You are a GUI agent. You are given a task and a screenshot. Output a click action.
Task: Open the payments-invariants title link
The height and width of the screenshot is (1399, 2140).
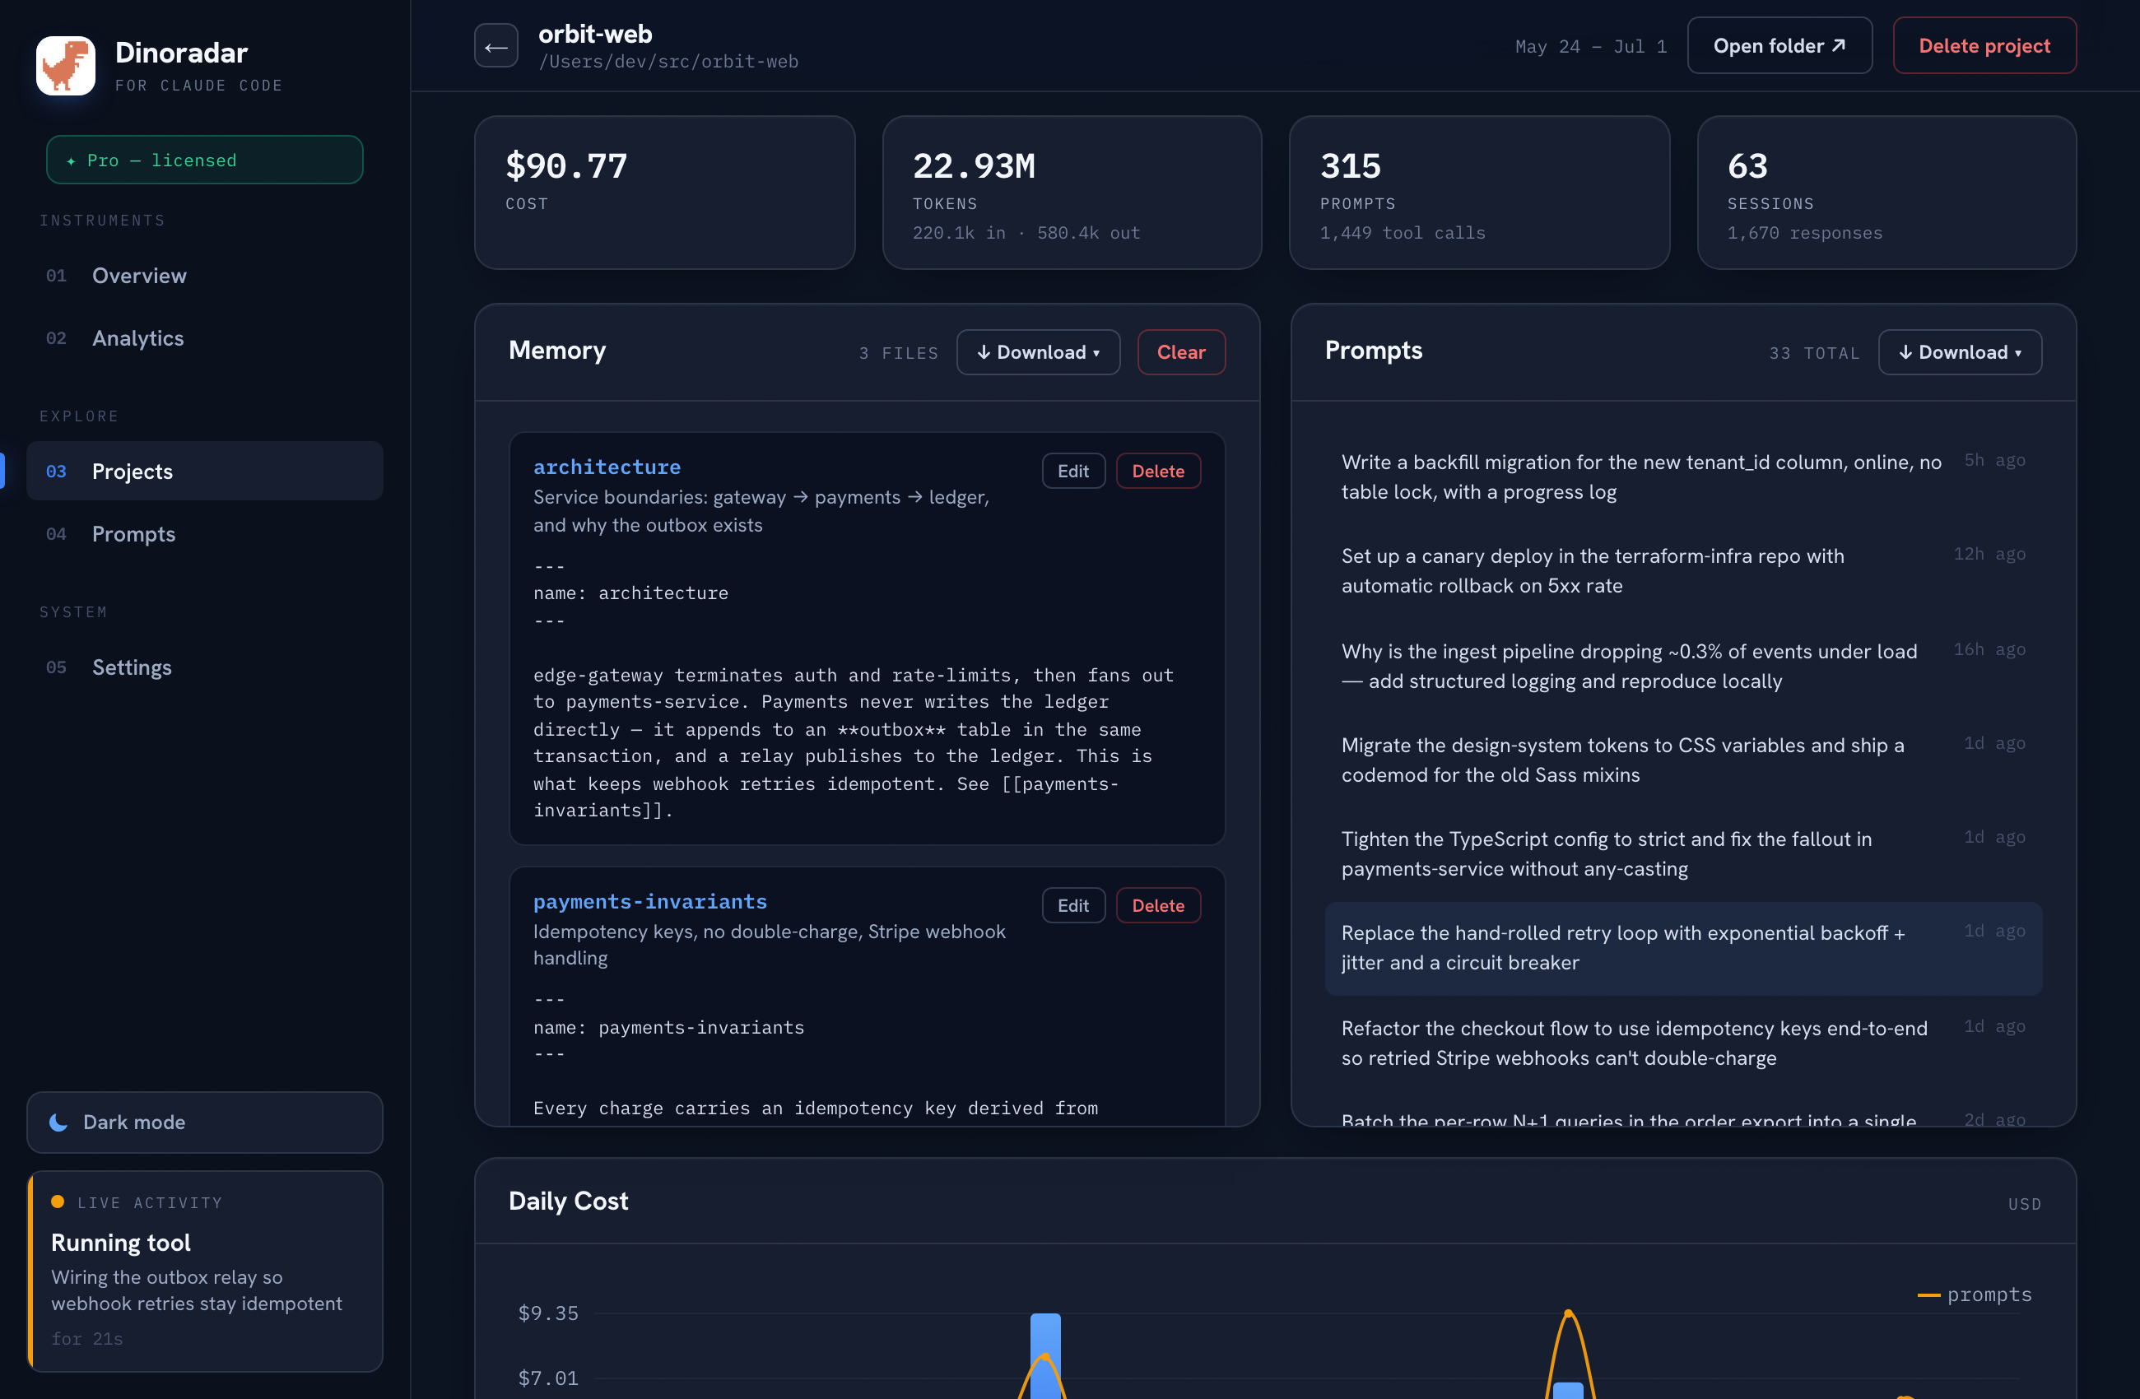click(x=650, y=902)
